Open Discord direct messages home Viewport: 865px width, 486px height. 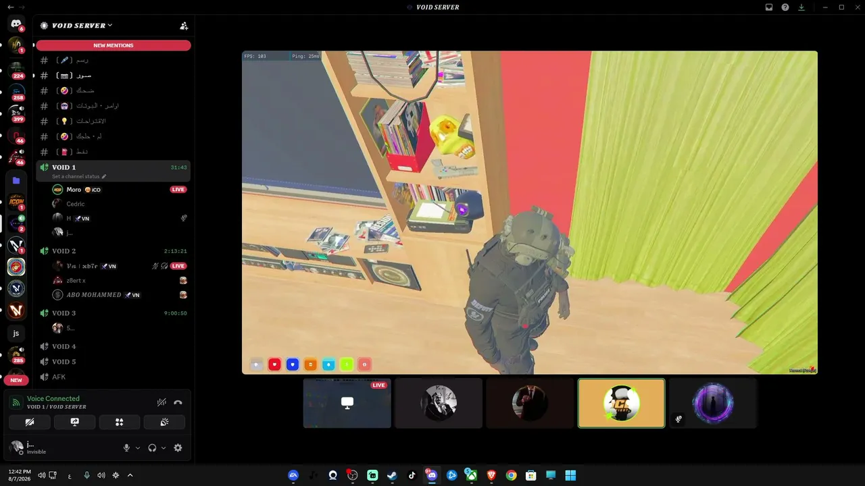[16, 24]
